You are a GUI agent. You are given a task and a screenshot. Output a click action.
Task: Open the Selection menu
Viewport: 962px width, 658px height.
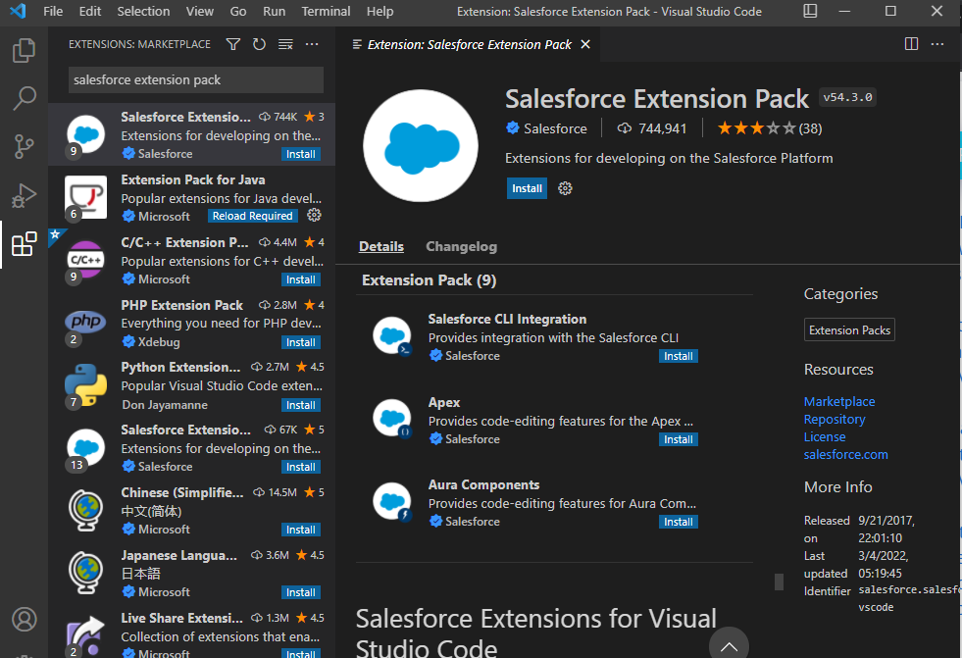(x=143, y=11)
